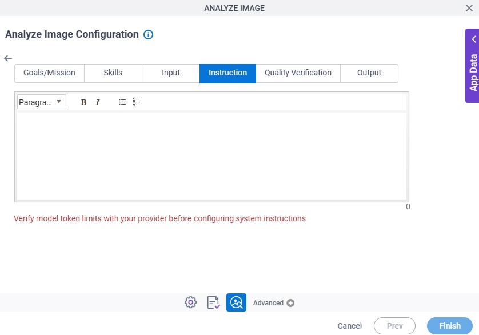This screenshot has height=335, width=479.
Task: Click inside the instruction text editor area
Action: tap(211, 156)
